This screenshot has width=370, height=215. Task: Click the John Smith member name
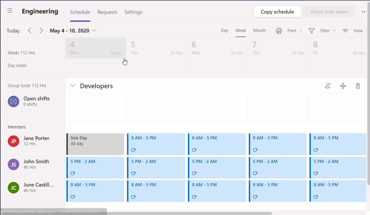(x=36, y=162)
